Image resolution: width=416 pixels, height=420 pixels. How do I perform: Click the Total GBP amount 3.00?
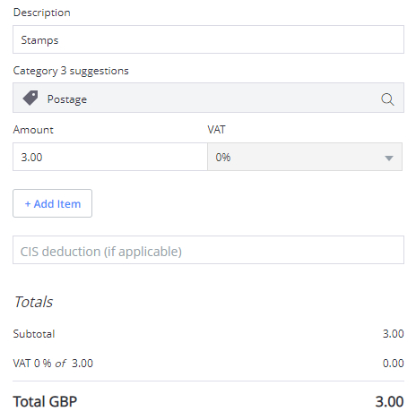click(x=390, y=401)
